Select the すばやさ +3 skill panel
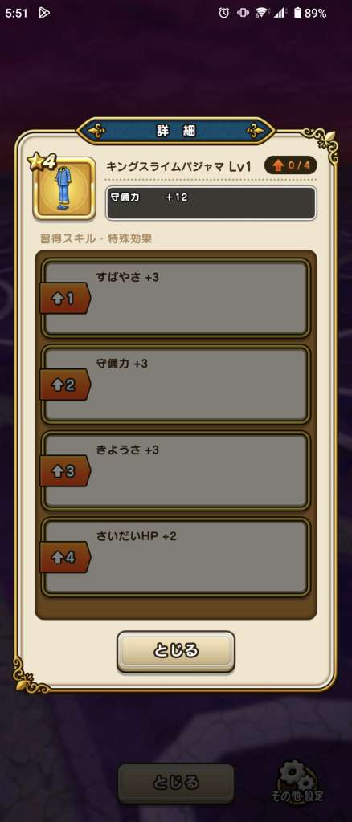This screenshot has width=352, height=822. click(x=176, y=298)
